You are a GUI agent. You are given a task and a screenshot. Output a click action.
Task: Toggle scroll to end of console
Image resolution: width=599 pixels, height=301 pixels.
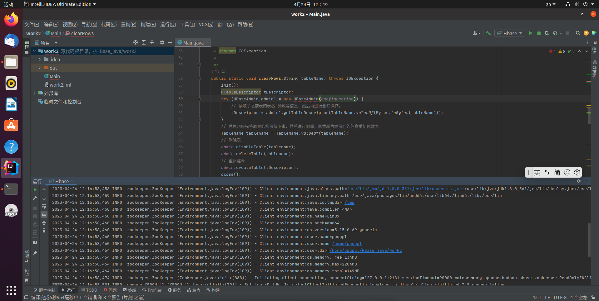44,214
